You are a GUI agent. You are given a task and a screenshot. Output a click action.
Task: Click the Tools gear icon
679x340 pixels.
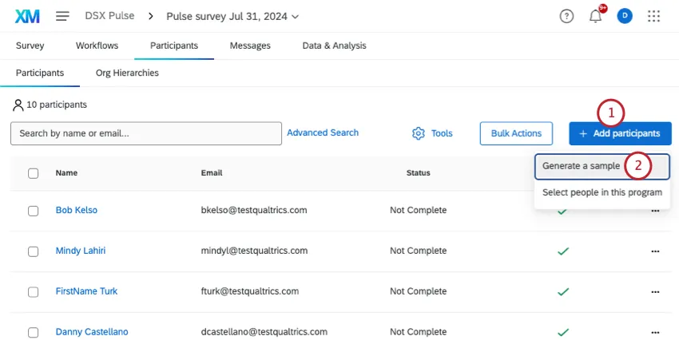pos(418,133)
